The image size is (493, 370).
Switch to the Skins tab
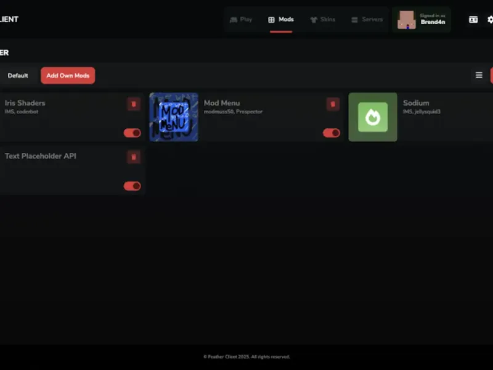coord(323,19)
